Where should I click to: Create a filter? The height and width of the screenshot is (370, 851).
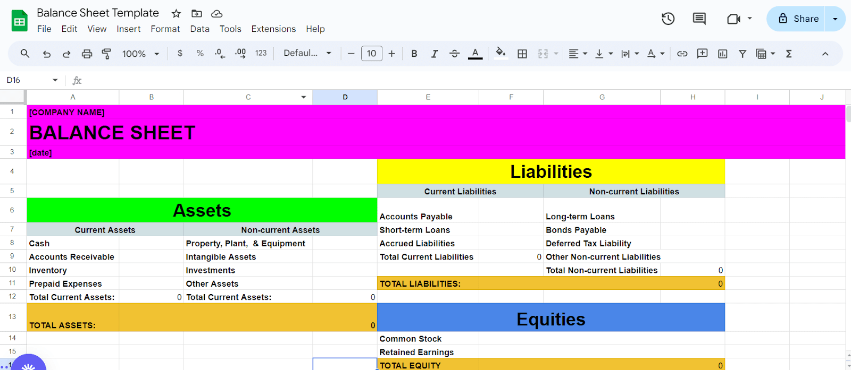(x=742, y=54)
